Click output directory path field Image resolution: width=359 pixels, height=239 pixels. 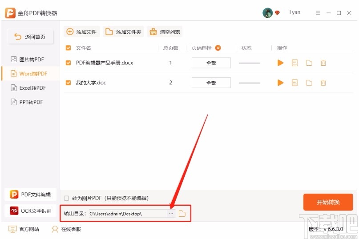[x=128, y=214]
